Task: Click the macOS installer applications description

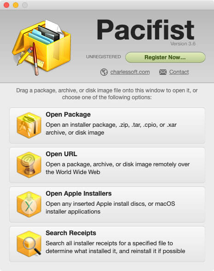Action: 110,208
